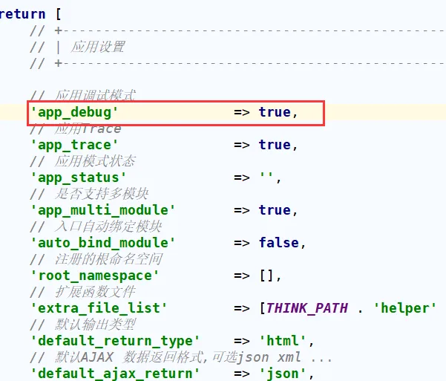Screen dimensions: 446x381
Task: Click the THINK_PATH constant
Action: click(306, 308)
